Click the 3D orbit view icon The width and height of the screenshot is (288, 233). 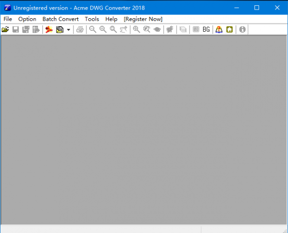click(x=157, y=29)
